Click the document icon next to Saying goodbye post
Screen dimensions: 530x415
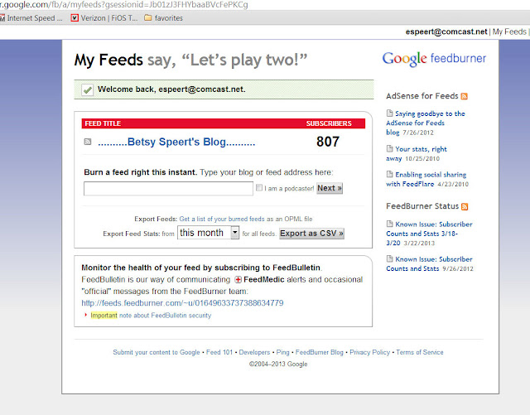point(390,113)
